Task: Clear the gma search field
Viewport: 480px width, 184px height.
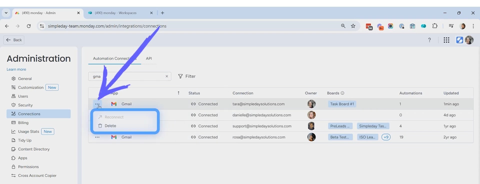Action: pyautogui.click(x=167, y=76)
